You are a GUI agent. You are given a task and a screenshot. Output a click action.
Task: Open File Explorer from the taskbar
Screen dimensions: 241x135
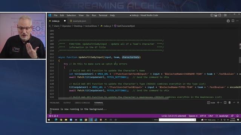[66, 120]
